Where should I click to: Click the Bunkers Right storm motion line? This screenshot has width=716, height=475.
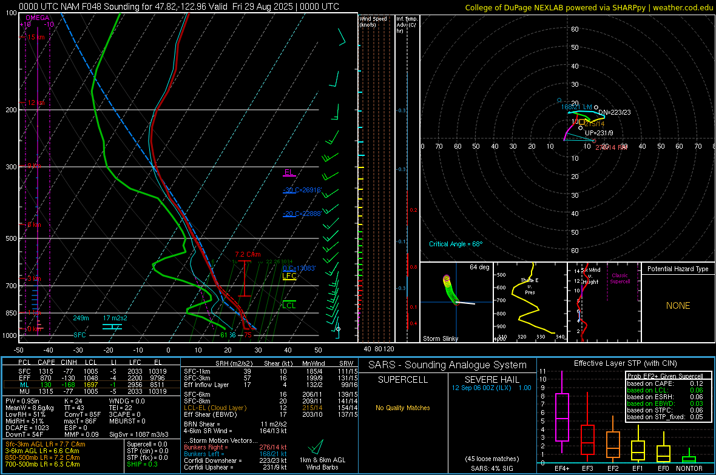pyautogui.click(x=235, y=447)
